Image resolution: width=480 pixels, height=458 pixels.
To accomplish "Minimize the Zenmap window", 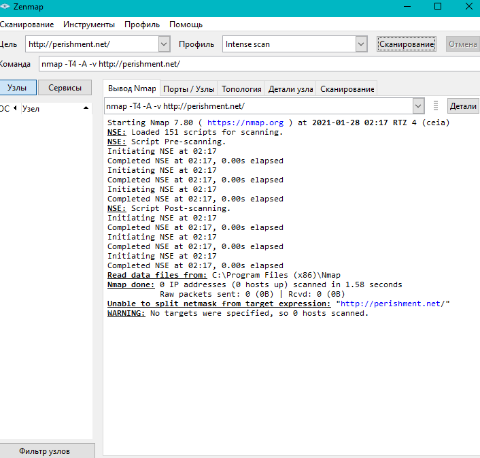I will (x=407, y=6).
